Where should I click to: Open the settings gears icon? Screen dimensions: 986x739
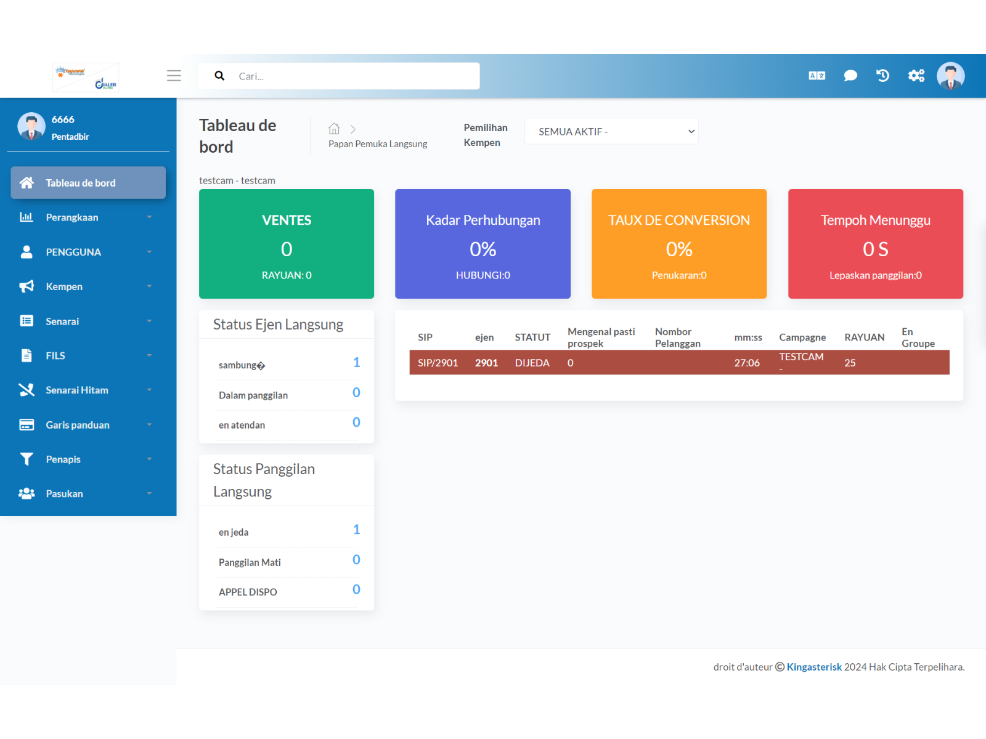click(x=916, y=75)
